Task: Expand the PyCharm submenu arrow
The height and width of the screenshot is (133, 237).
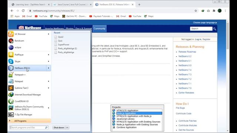Action: tap(49, 108)
